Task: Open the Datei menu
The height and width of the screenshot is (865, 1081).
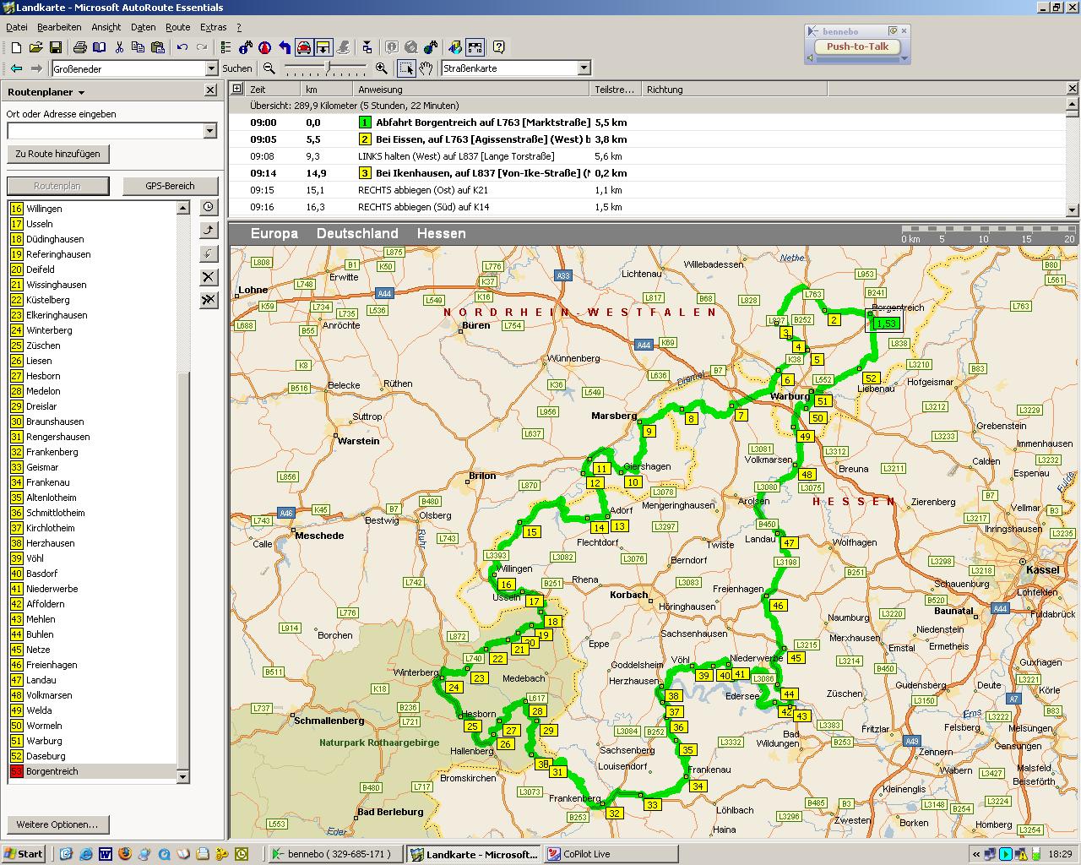Action: pos(16,27)
